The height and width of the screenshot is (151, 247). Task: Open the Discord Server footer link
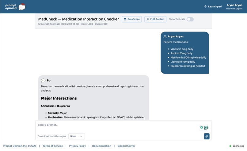[126, 146]
